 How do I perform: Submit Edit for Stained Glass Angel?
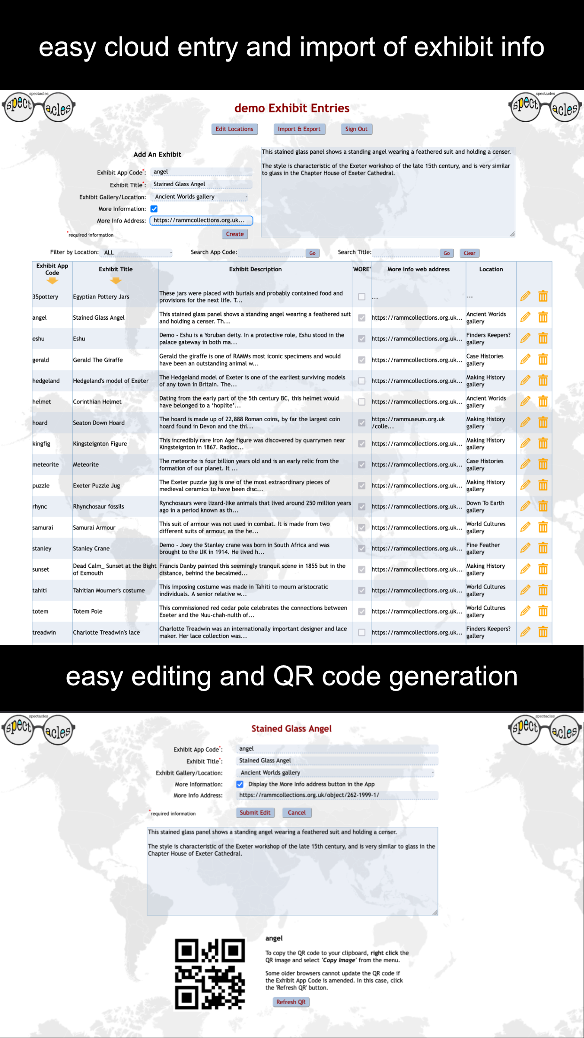click(255, 813)
